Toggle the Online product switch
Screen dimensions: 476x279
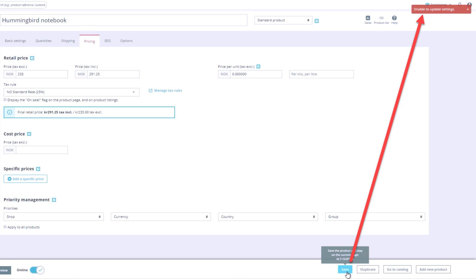coord(37,270)
